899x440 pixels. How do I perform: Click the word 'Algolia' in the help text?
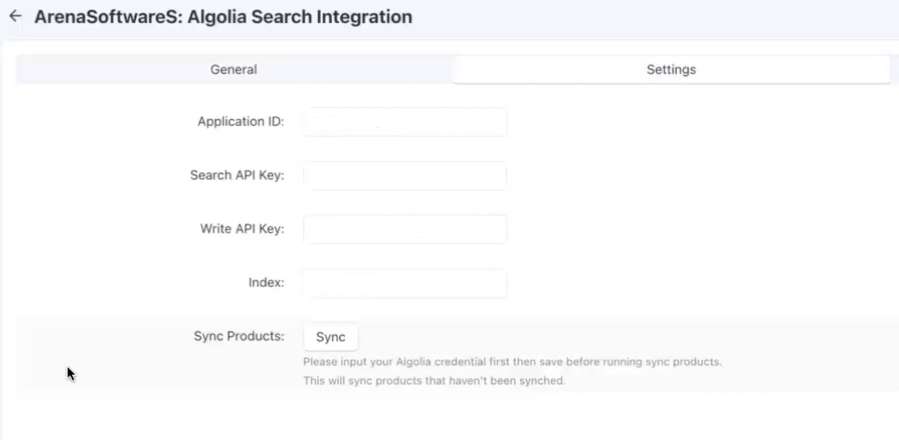click(413, 362)
